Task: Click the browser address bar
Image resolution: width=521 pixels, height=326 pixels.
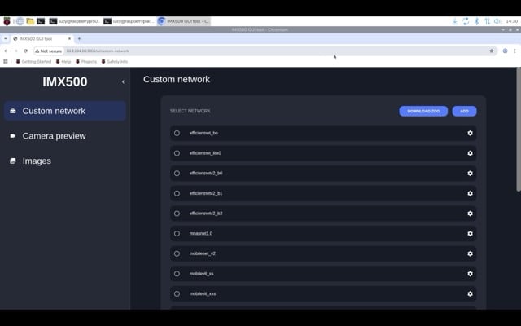Action: (244, 51)
